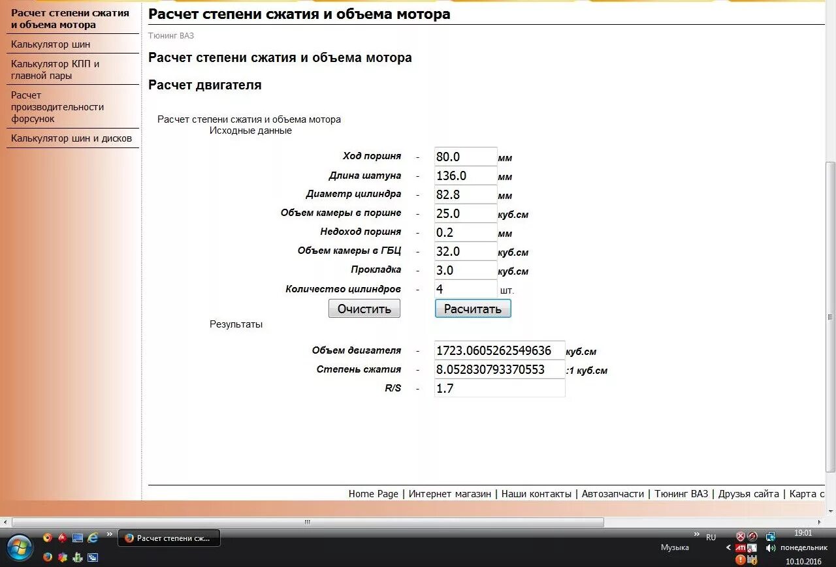Open the network tray icon

point(771,536)
